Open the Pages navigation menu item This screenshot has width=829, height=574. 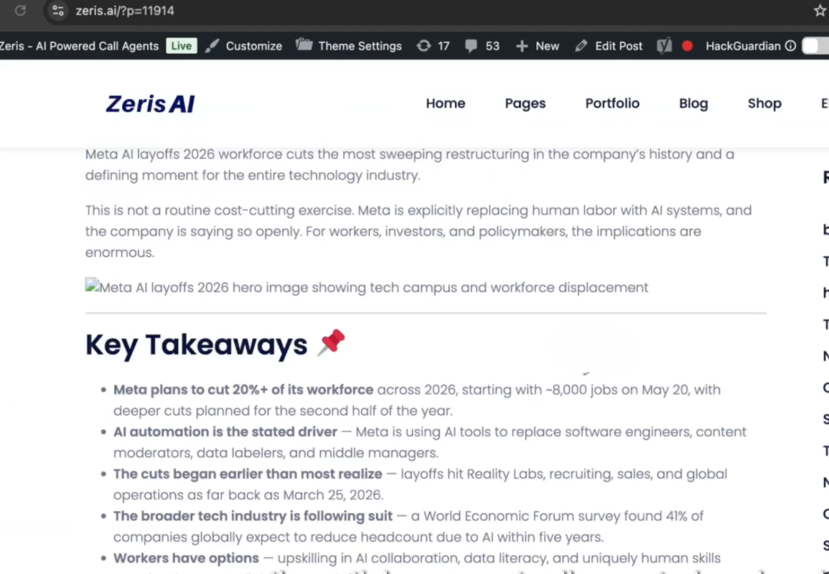pos(525,104)
